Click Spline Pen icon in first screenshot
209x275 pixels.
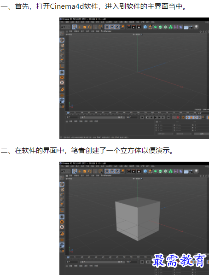coord(150,27)
